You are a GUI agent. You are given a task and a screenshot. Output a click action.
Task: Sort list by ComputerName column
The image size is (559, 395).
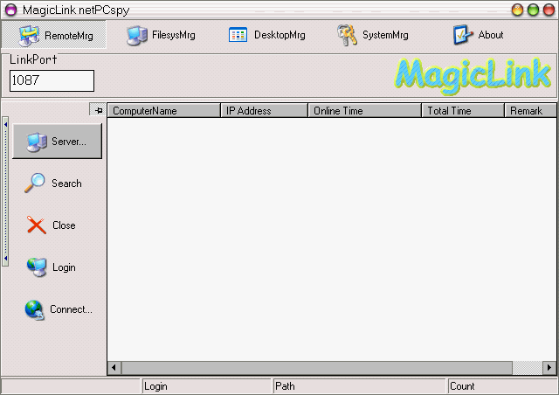163,111
